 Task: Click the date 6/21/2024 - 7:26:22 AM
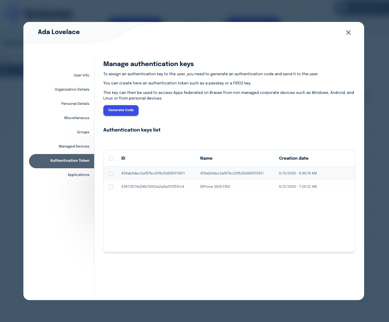(x=298, y=187)
